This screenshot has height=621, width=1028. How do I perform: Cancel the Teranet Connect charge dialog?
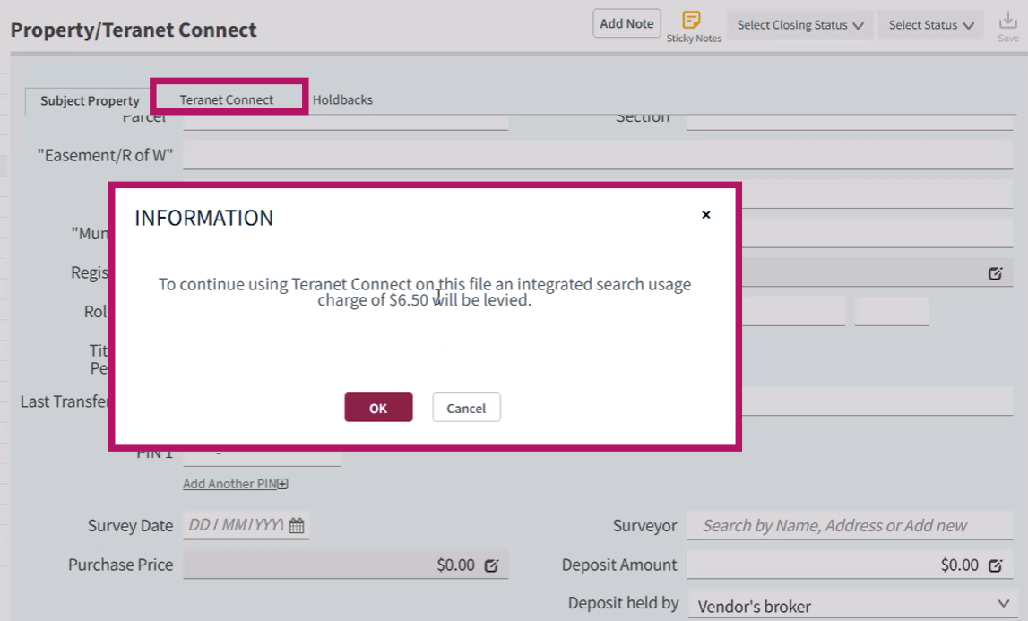[x=466, y=408]
